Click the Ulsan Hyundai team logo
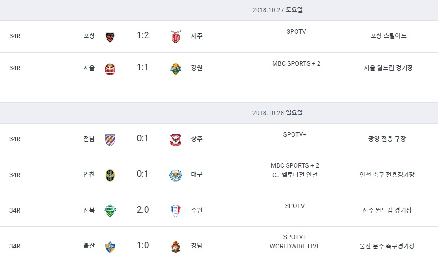The width and height of the screenshot is (438, 266). point(110,246)
